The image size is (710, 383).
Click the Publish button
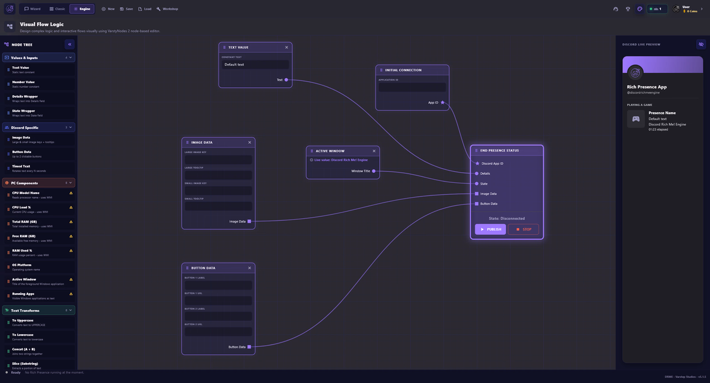pos(490,229)
